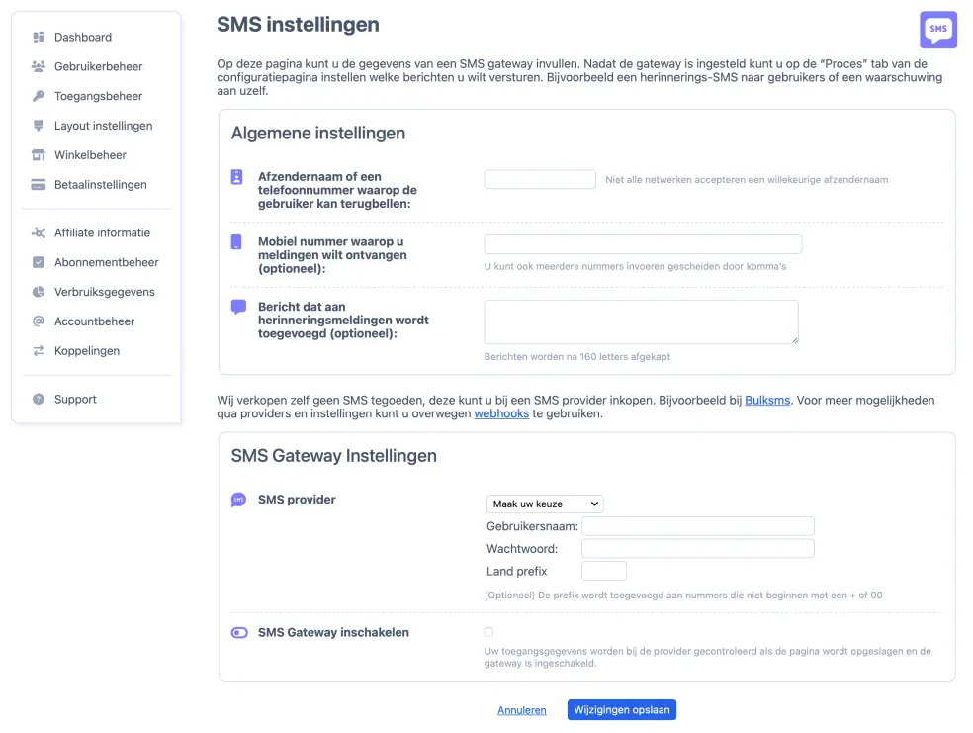Open Abonnementbeheer in the sidebar

click(39, 262)
